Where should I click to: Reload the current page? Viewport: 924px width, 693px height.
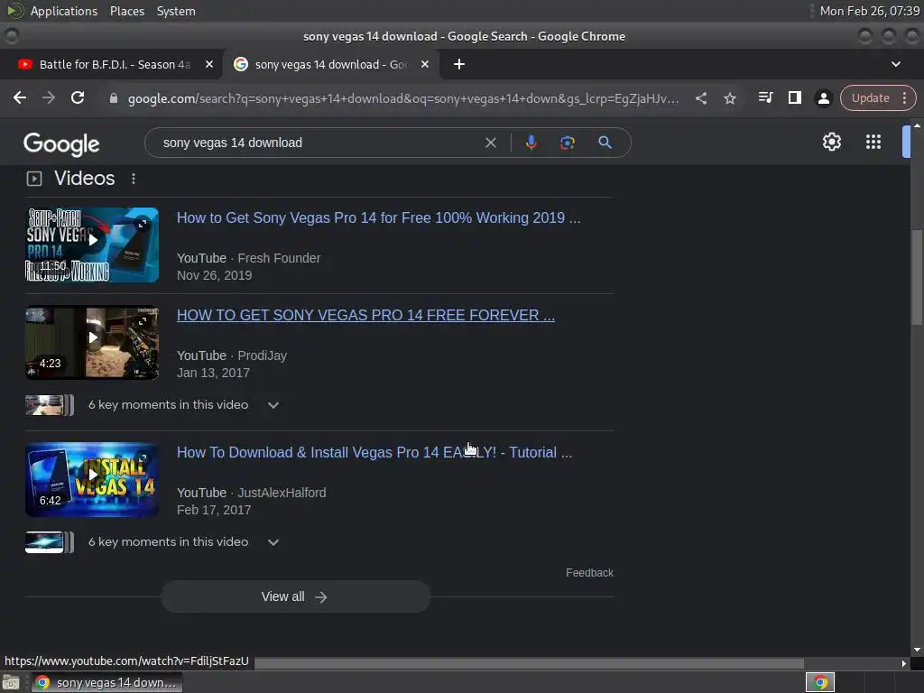coord(78,97)
